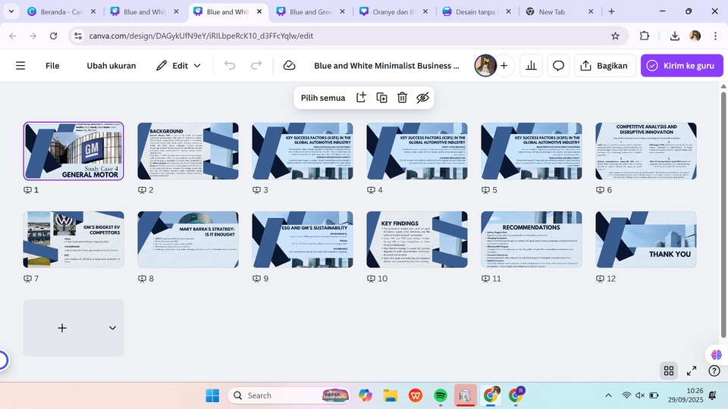Select the Key Findings slide
This screenshot has height=409, width=728.
417,240
